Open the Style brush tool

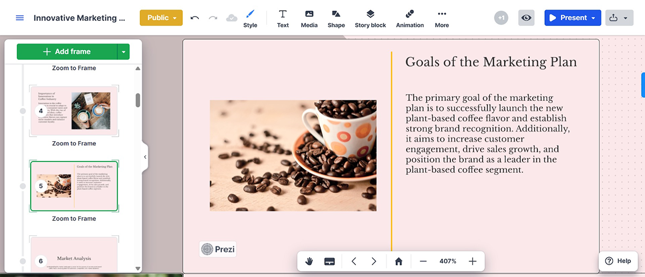click(x=250, y=18)
